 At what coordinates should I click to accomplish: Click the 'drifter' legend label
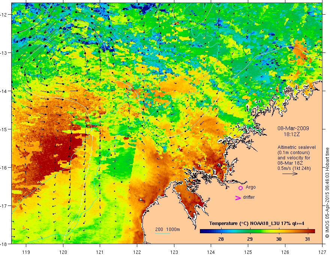click(249, 197)
